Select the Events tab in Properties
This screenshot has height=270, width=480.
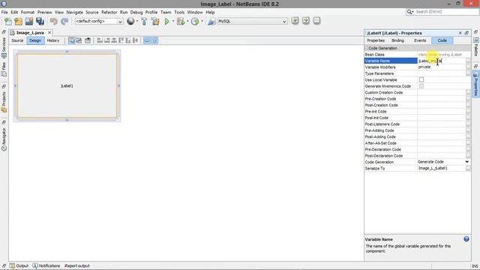point(420,40)
